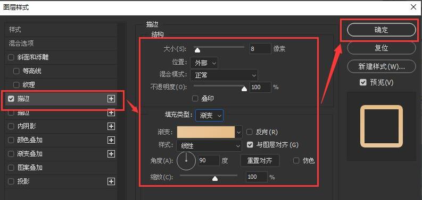
Task: Click the 角度 angle dial
Action: pos(186,161)
